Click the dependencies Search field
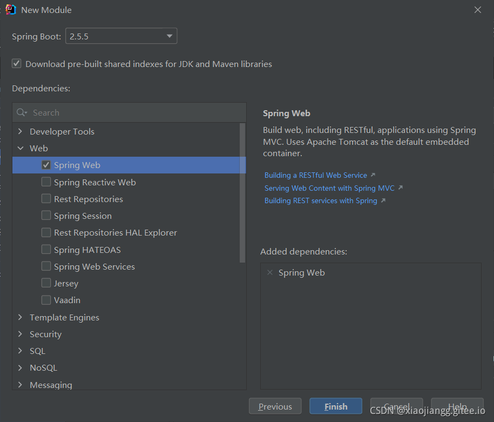The width and height of the screenshot is (494, 422). point(129,112)
